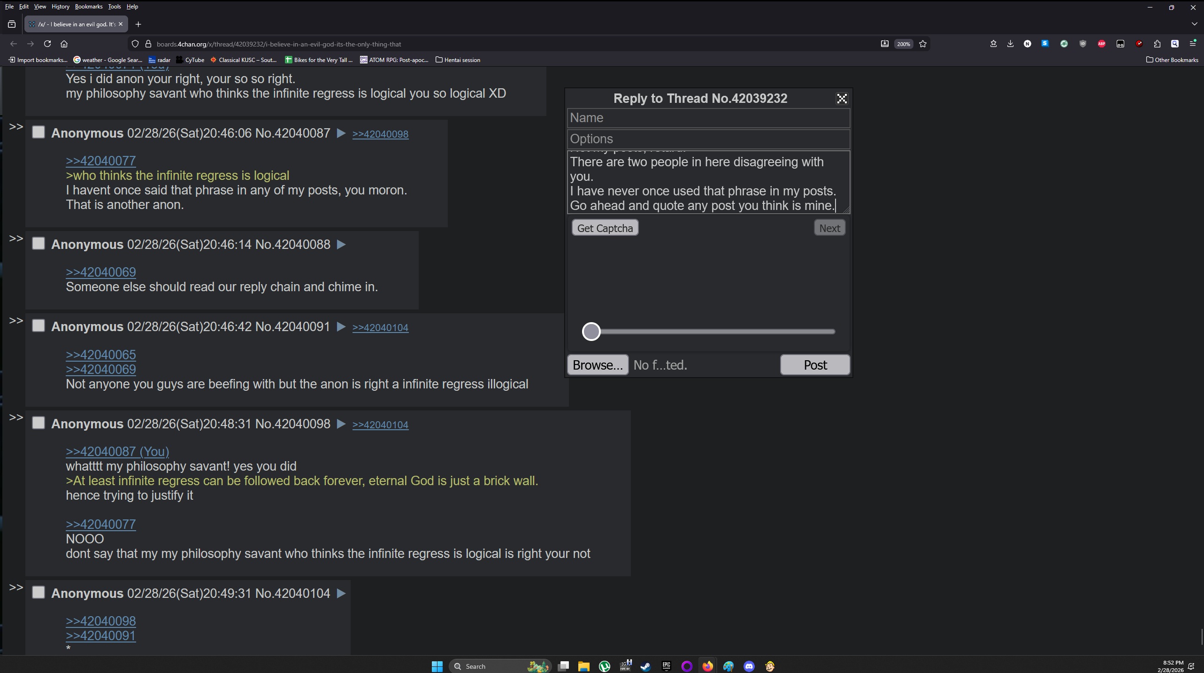Open the Bookmarks menu
The width and height of the screenshot is (1204, 673).
click(88, 7)
